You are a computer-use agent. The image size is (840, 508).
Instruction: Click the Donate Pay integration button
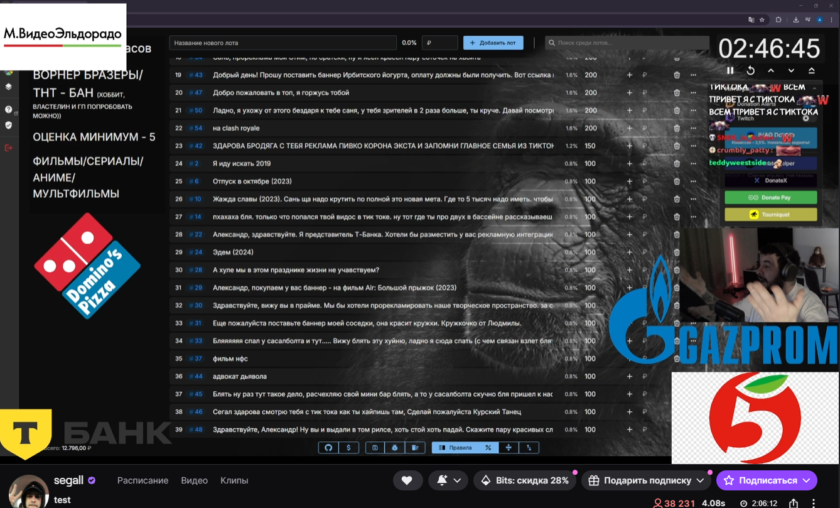tap(771, 197)
